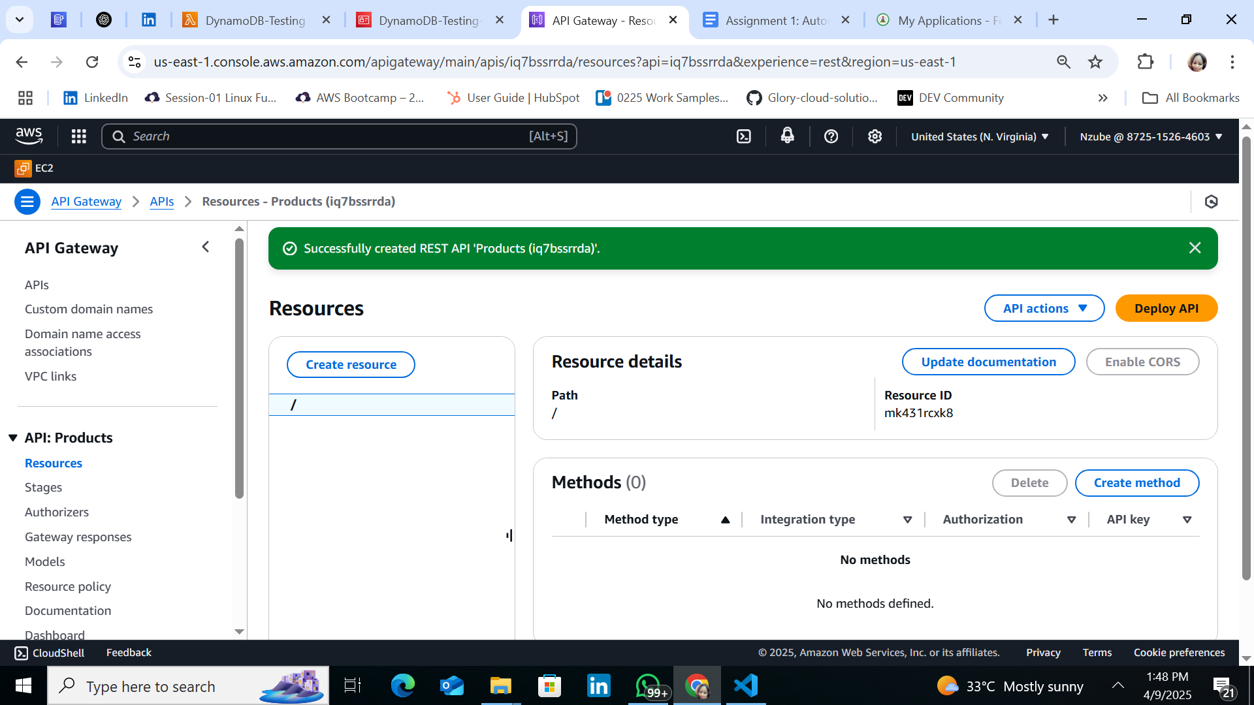Open CloudShell from the footer
This screenshot has height=705, width=1254.
(50, 653)
